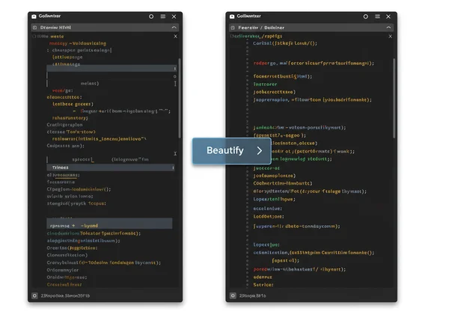Close the file tab in right window editor
Image resolution: width=449 pixels, height=314 pixels.
tap(391, 37)
